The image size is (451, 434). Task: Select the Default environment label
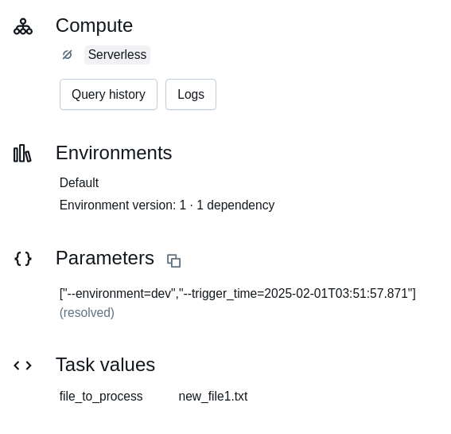(79, 183)
